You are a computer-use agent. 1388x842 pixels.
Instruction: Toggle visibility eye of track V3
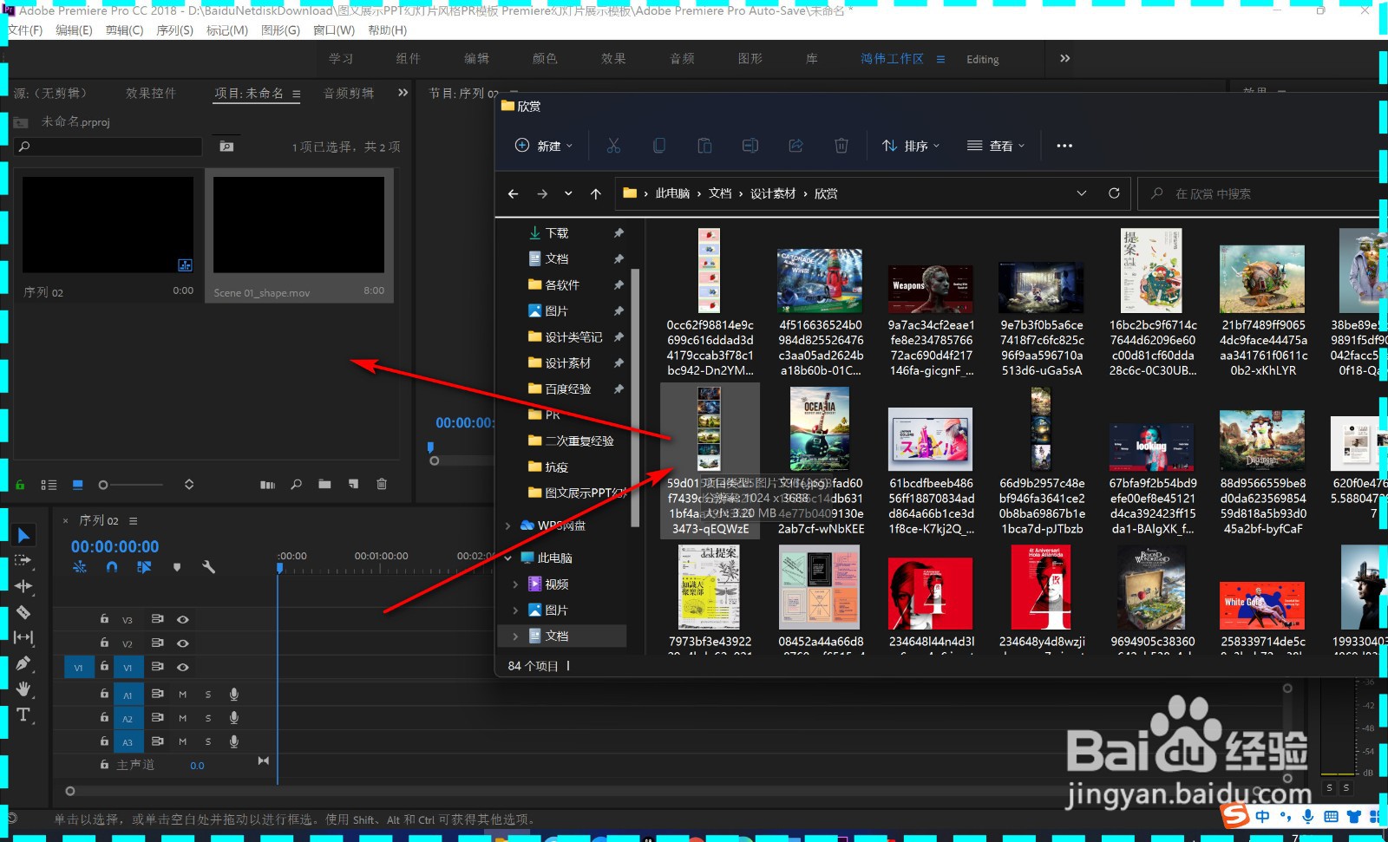click(x=183, y=619)
